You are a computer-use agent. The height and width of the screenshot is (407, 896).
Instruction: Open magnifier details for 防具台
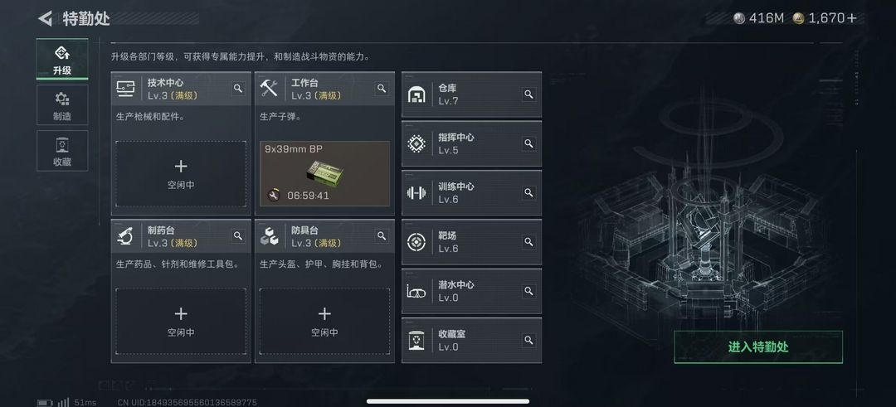[382, 235]
